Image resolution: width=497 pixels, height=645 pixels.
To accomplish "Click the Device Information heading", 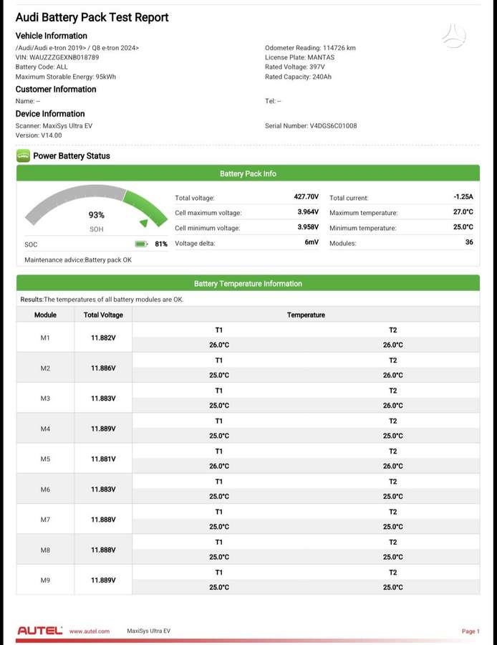I will pos(50,113).
